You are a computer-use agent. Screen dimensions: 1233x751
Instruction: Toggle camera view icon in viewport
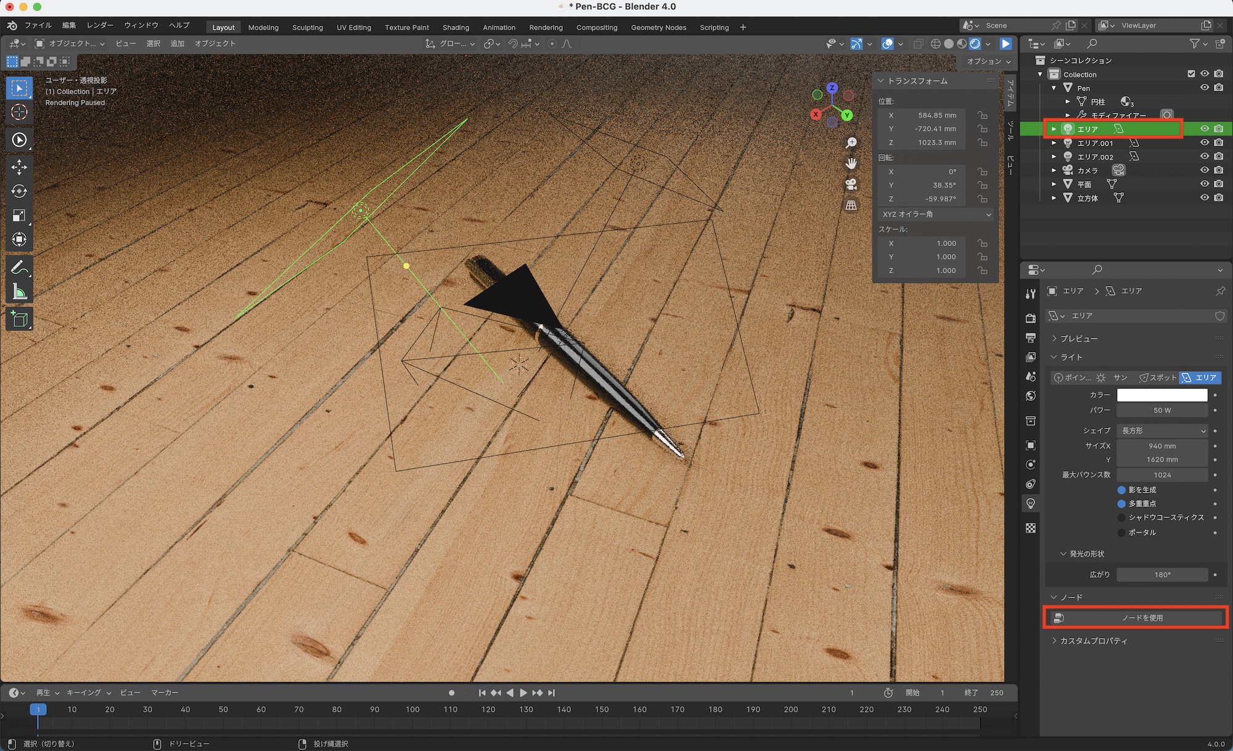point(851,184)
